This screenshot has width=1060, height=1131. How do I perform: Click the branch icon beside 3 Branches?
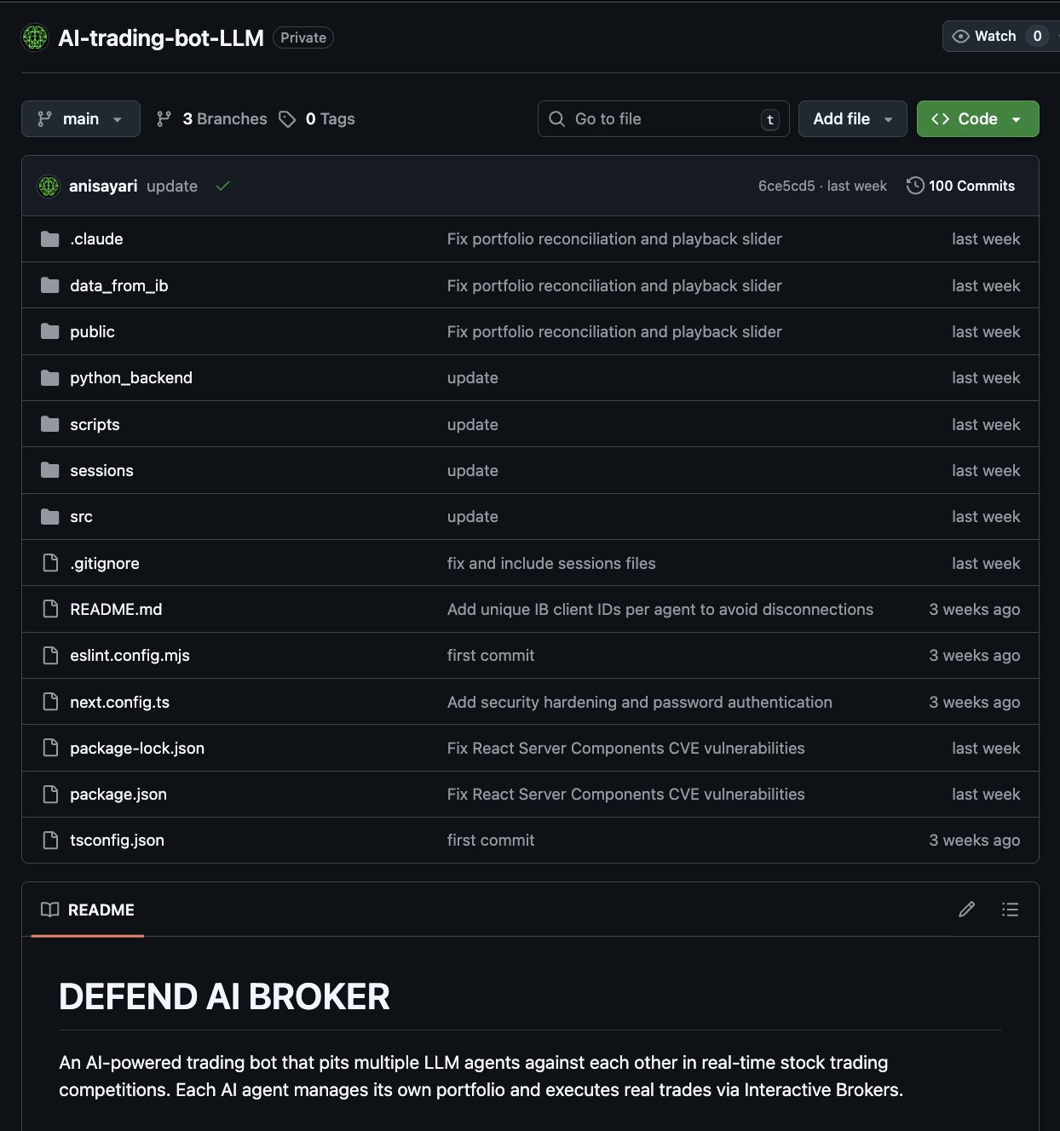click(x=164, y=119)
